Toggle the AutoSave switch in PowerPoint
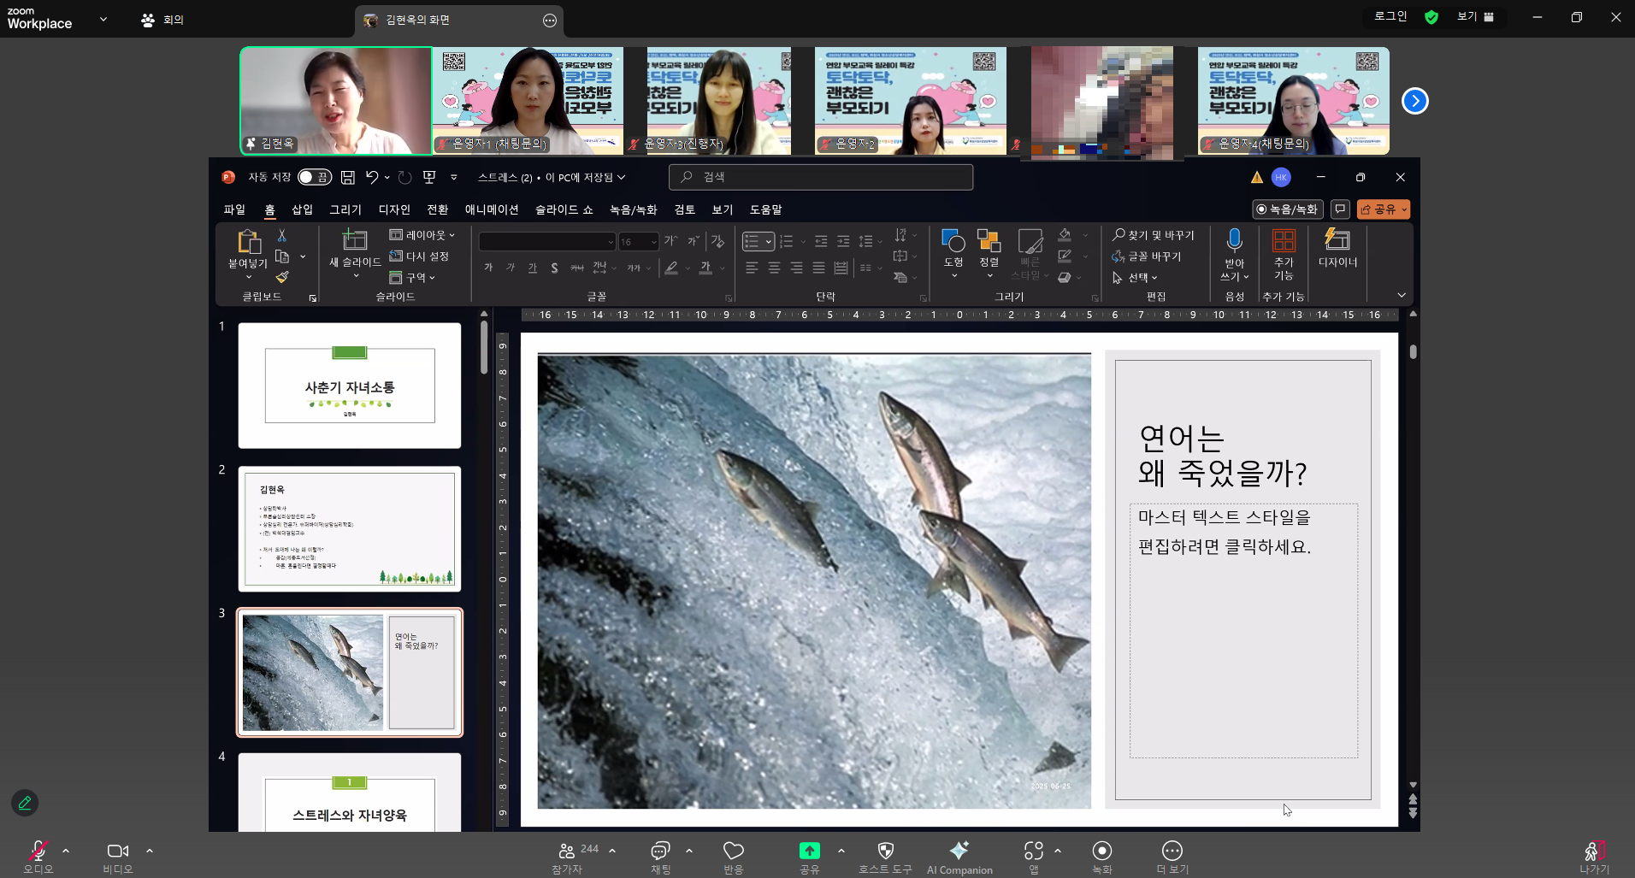Viewport: 1635px width, 878px height. coord(314,177)
